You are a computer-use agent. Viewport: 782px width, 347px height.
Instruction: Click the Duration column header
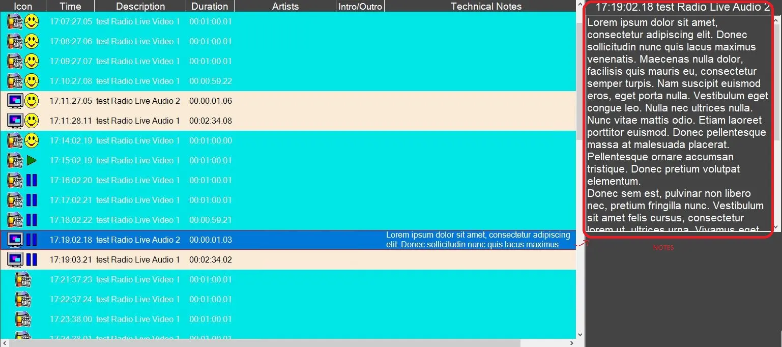tap(210, 6)
